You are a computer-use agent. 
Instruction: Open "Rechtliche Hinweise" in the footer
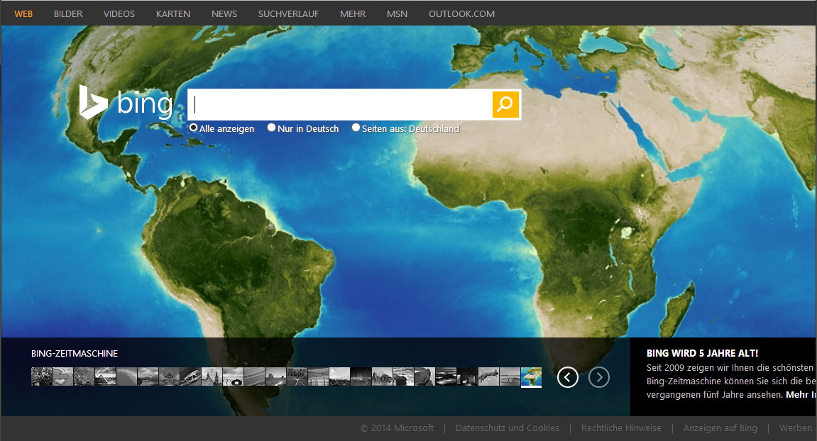(621, 428)
